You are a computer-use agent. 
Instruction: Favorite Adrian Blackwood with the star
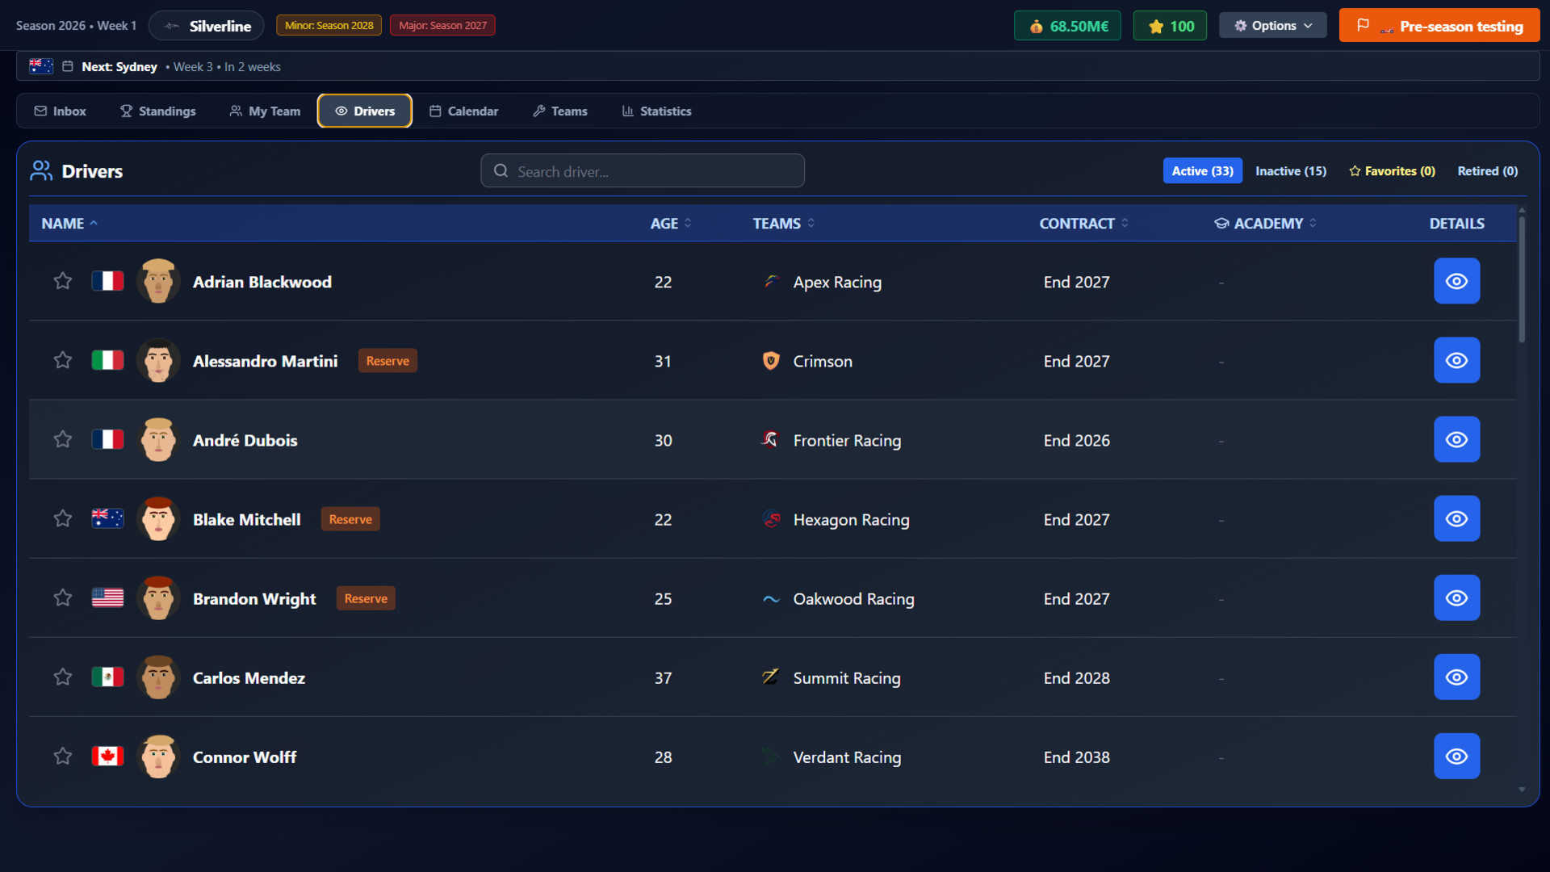click(x=63, y=281)
